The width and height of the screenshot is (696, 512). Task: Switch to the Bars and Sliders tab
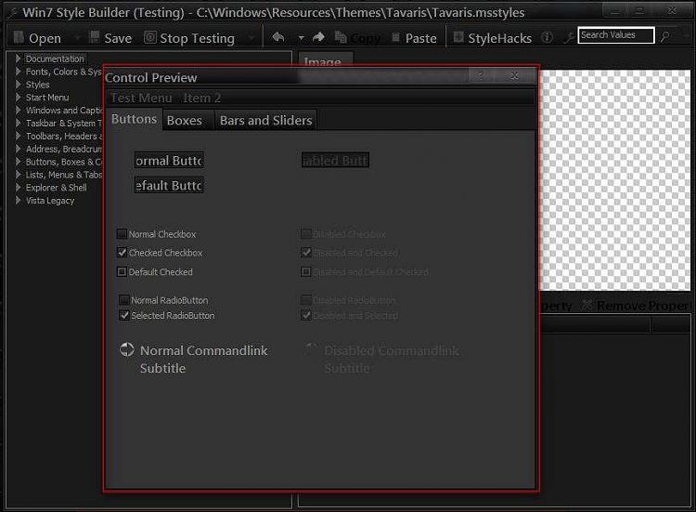[x=265, y=120]
